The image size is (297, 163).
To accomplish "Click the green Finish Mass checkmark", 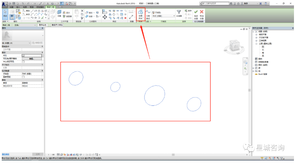I will (x=196, y=12).
